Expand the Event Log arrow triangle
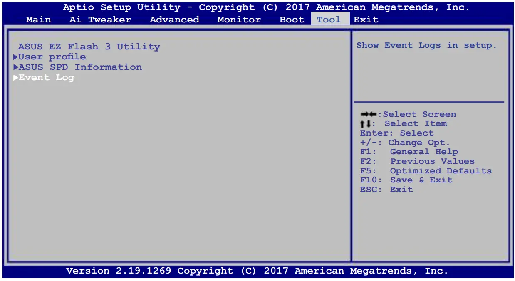 tap(15, 77)
